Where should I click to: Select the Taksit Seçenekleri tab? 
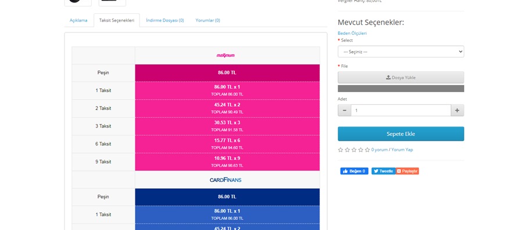tap(117, 20)
